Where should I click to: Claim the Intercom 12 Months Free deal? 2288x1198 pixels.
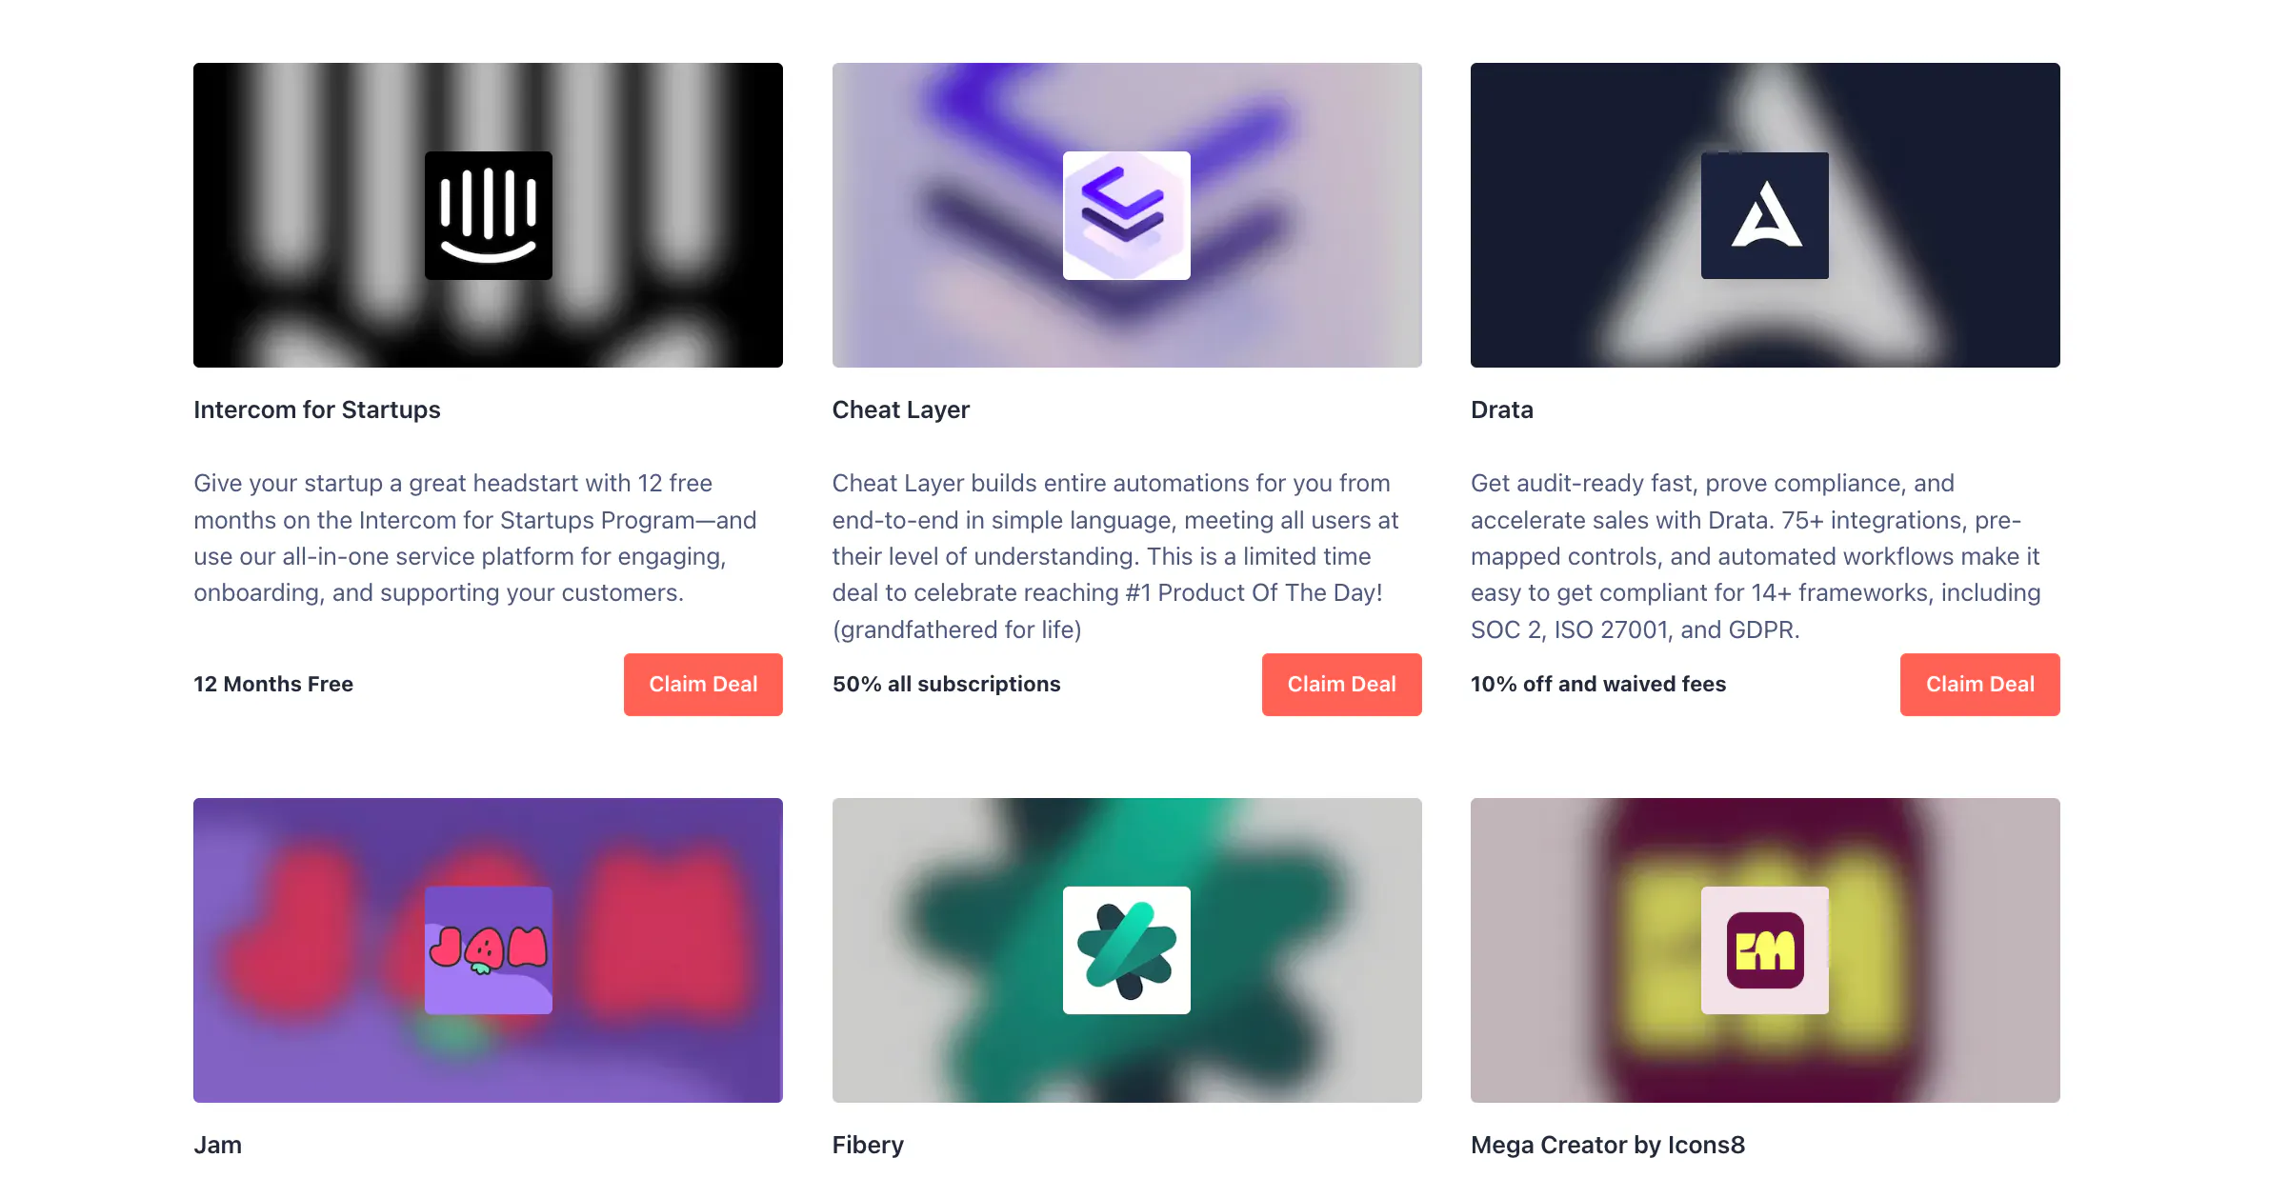pos(703,684)
